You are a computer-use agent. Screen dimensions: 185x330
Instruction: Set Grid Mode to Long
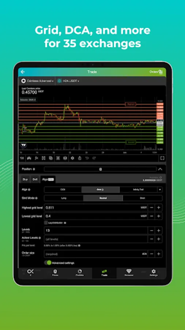(64, 198)
